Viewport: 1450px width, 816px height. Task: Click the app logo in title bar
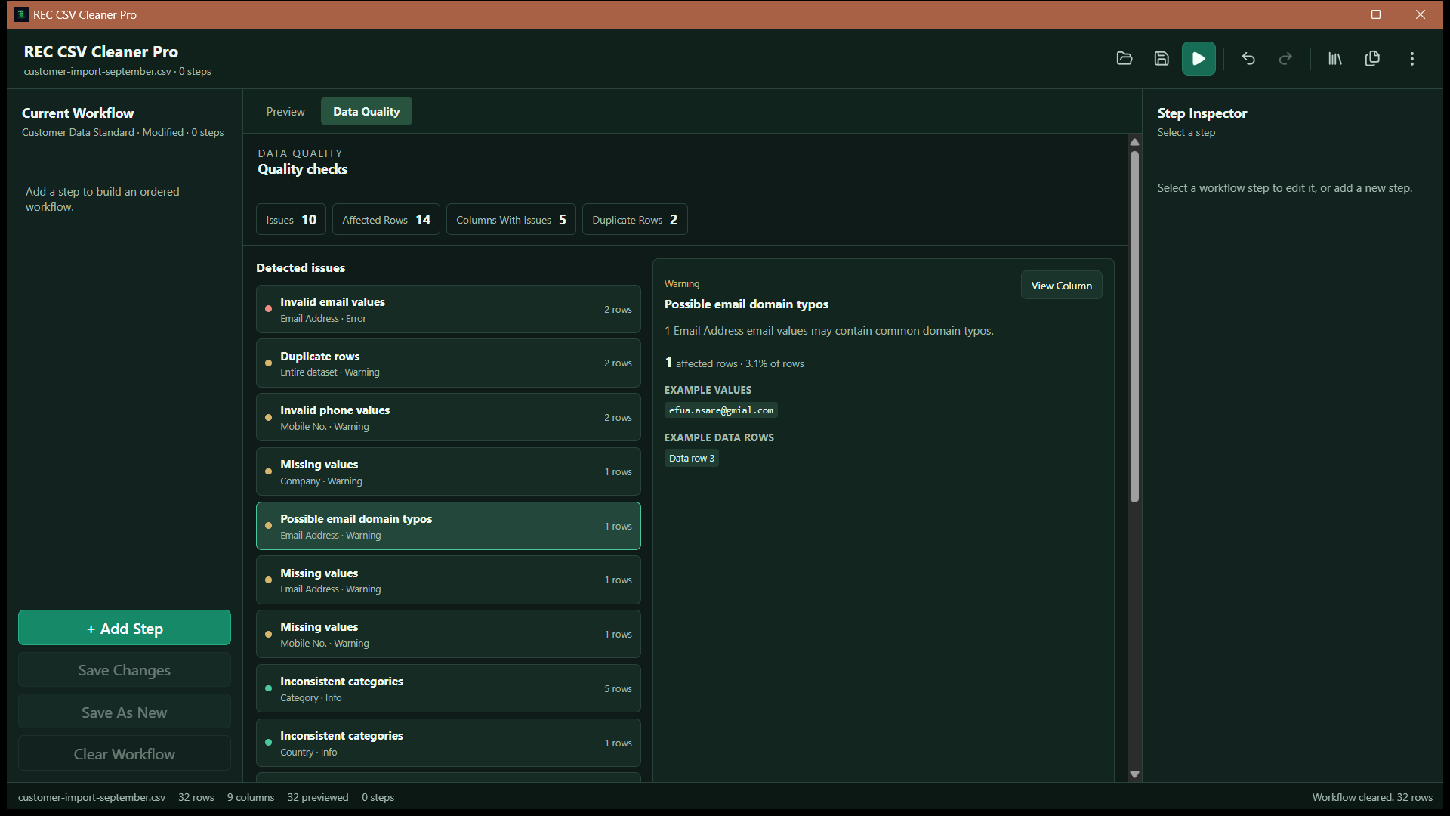pyautogui.click(x=21, y=14)
